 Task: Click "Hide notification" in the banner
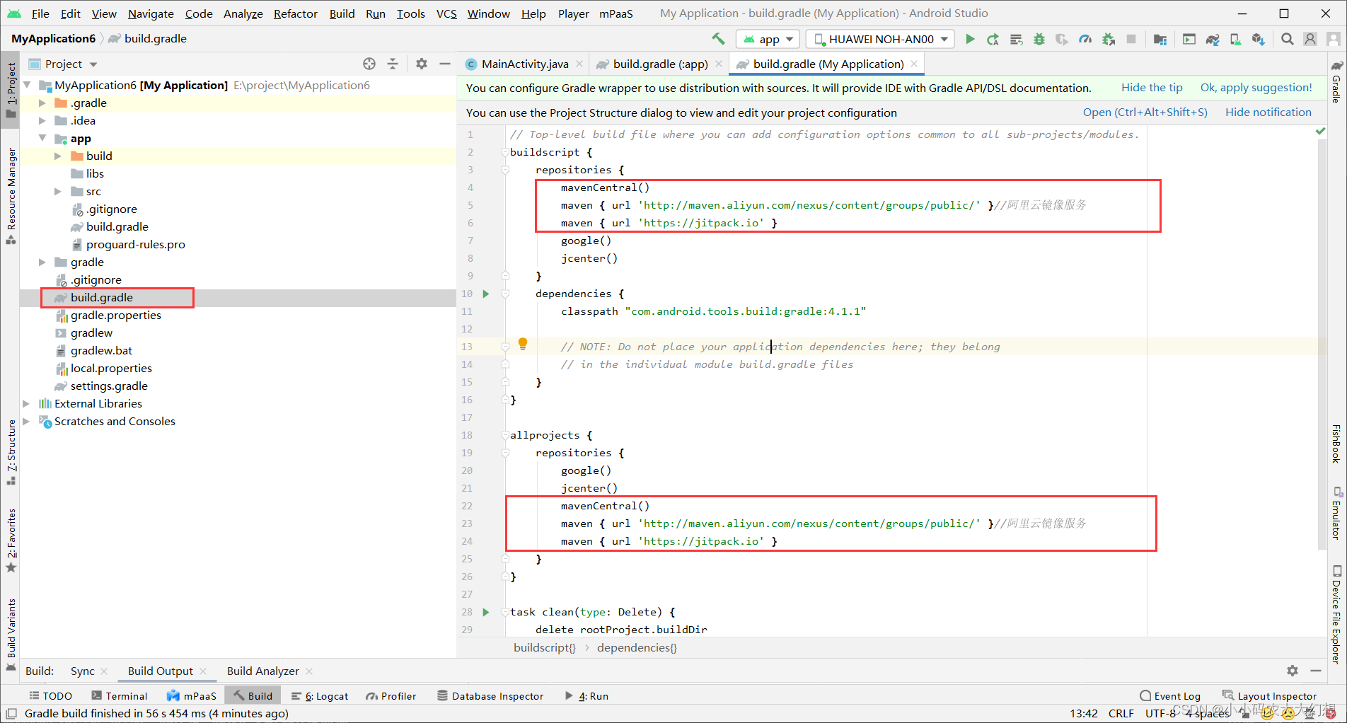pyautogui.click(x=1268, y=112)
